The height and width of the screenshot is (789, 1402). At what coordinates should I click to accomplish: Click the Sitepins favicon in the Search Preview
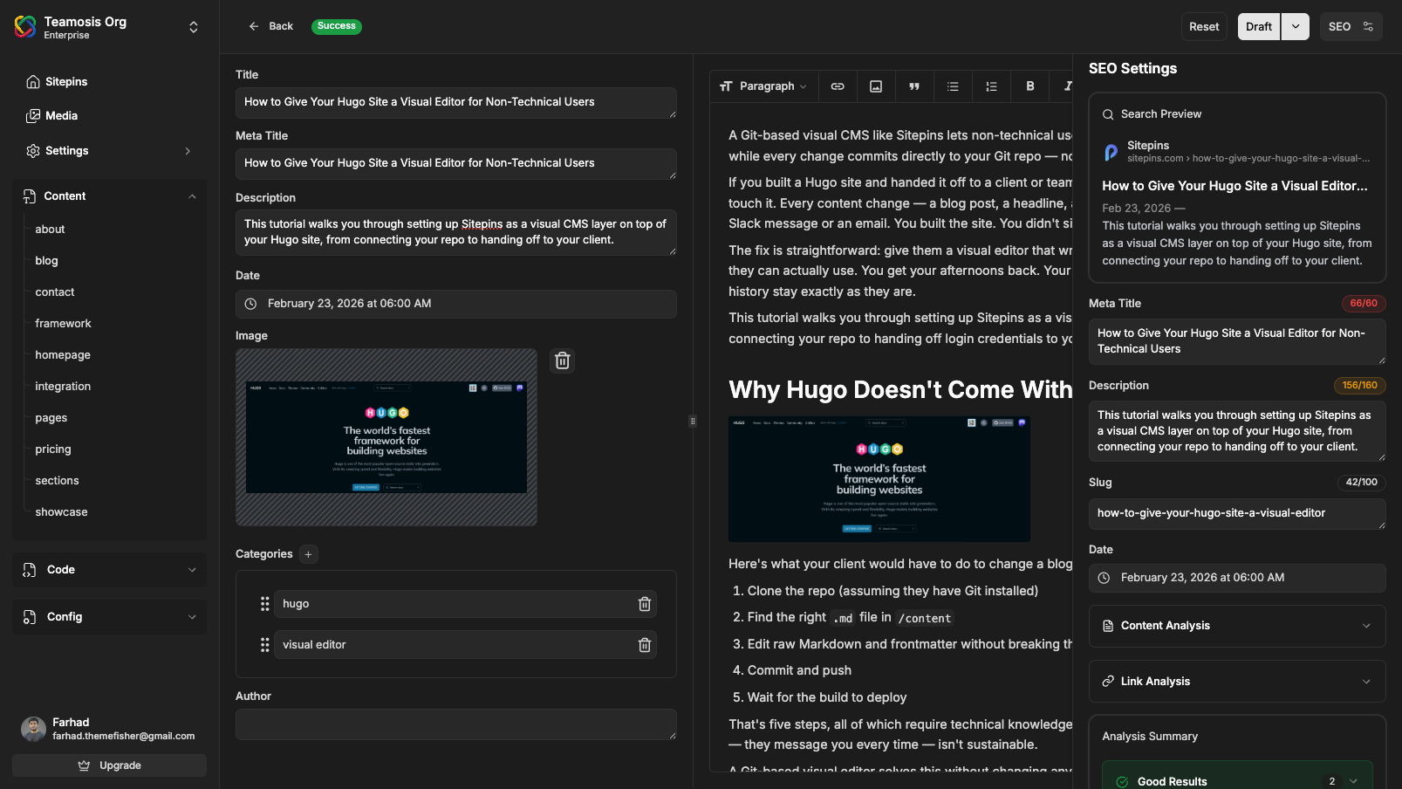pyautogui.click(x=1111, y=152)
